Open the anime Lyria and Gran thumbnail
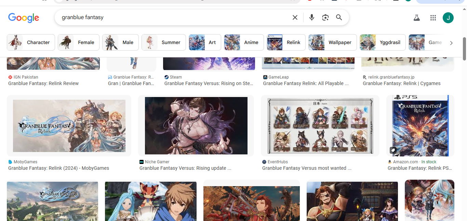This screenshot has height=221, width=467. 151,201
